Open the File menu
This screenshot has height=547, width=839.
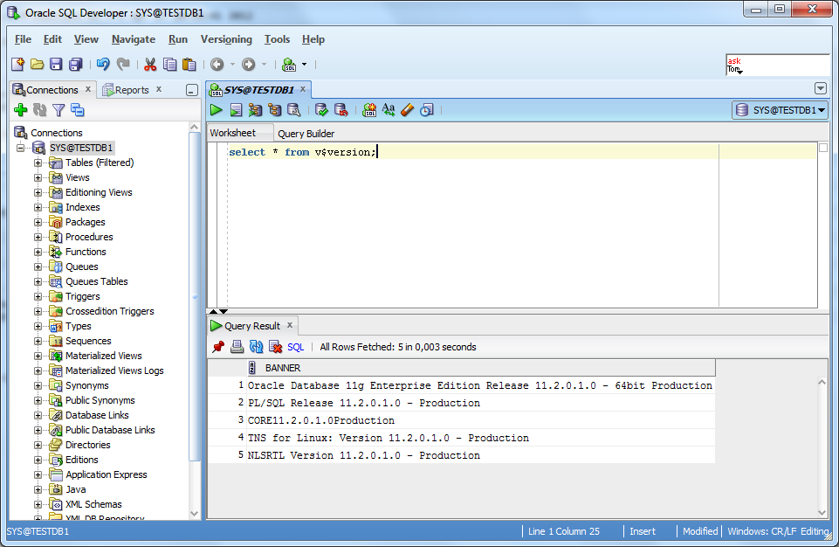[23, 39]
